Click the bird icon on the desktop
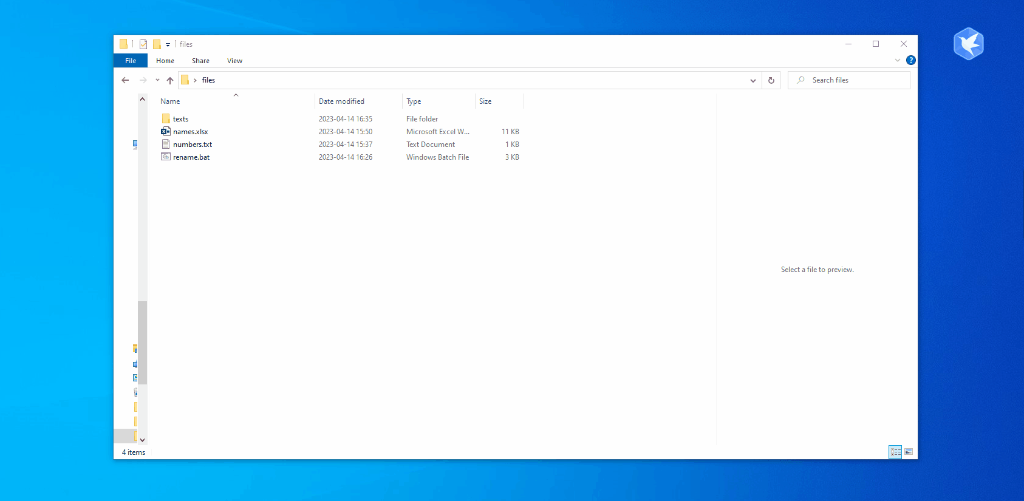Viewport: 1024px width, 501px height. [x=968, y=44]
